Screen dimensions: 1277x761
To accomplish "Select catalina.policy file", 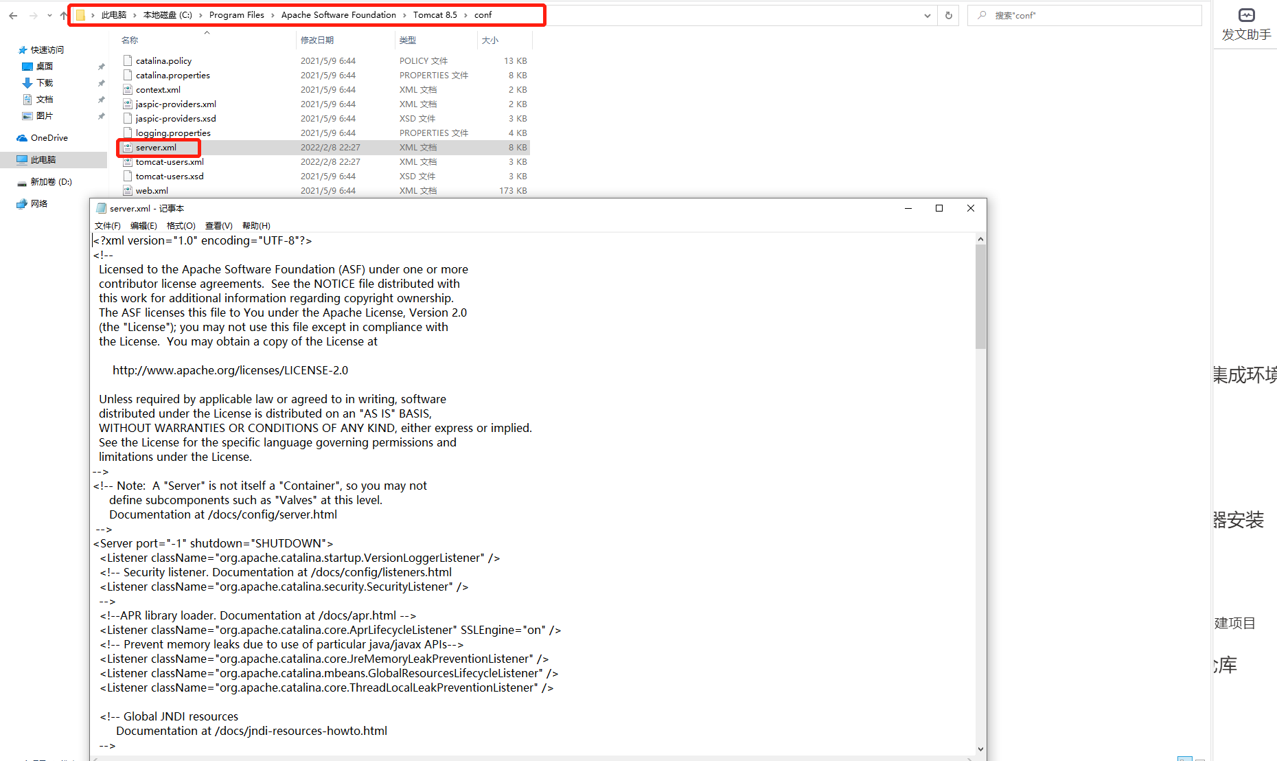I will coord(163,61).
